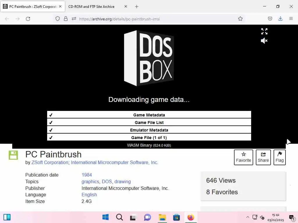
Task: Open the DOS topic link
Action: [x=107, y=182]
